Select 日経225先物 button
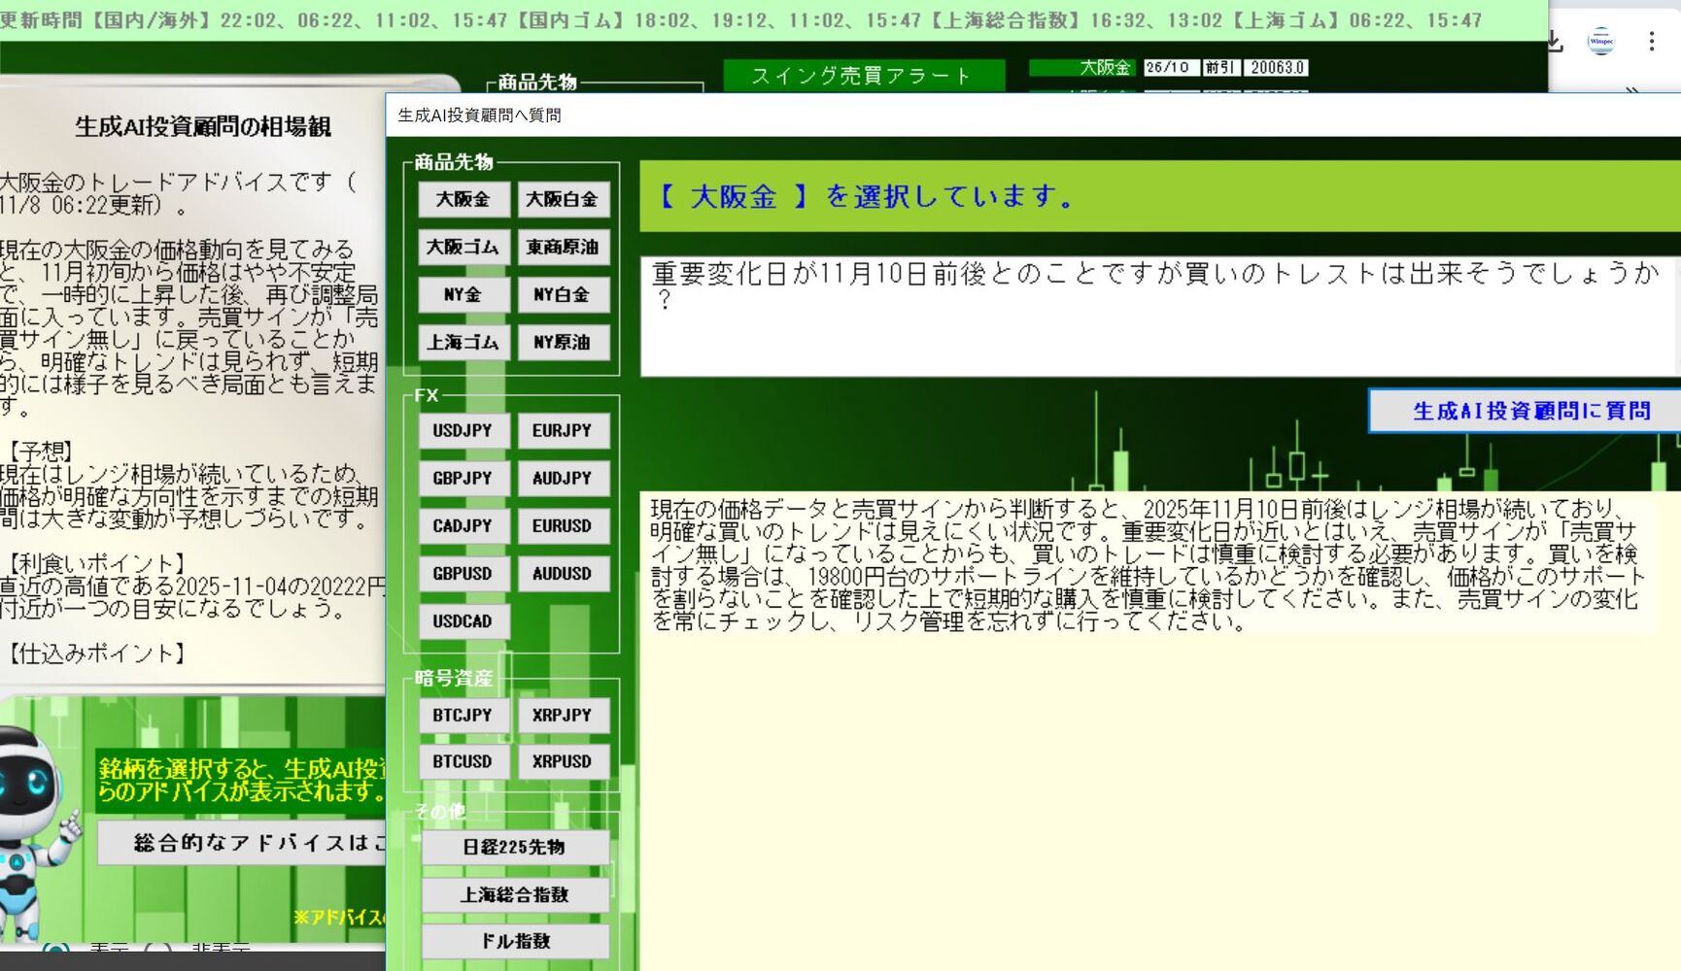Viewport: 1681px width, 971px height. [x=515, y=847]
